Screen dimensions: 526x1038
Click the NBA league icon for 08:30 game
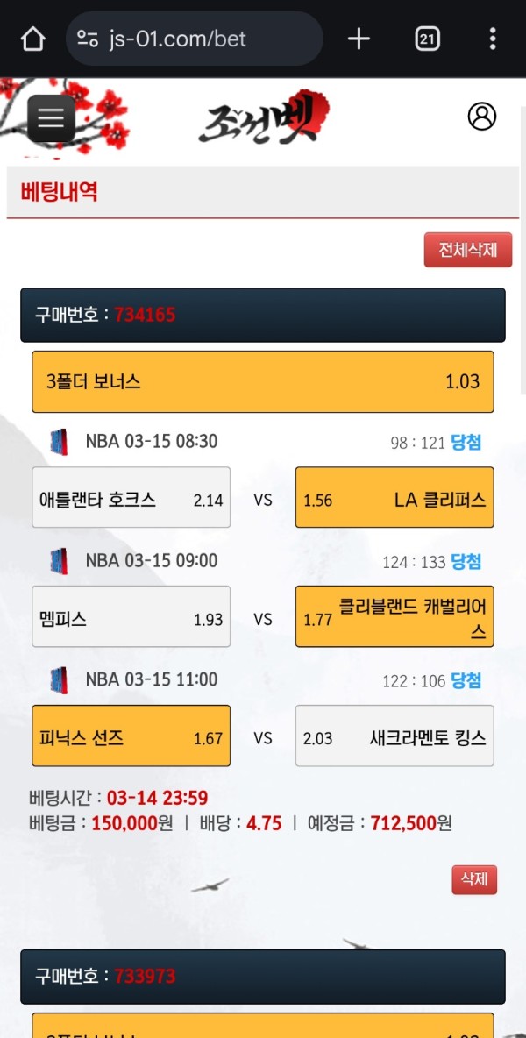pos(59,442)
